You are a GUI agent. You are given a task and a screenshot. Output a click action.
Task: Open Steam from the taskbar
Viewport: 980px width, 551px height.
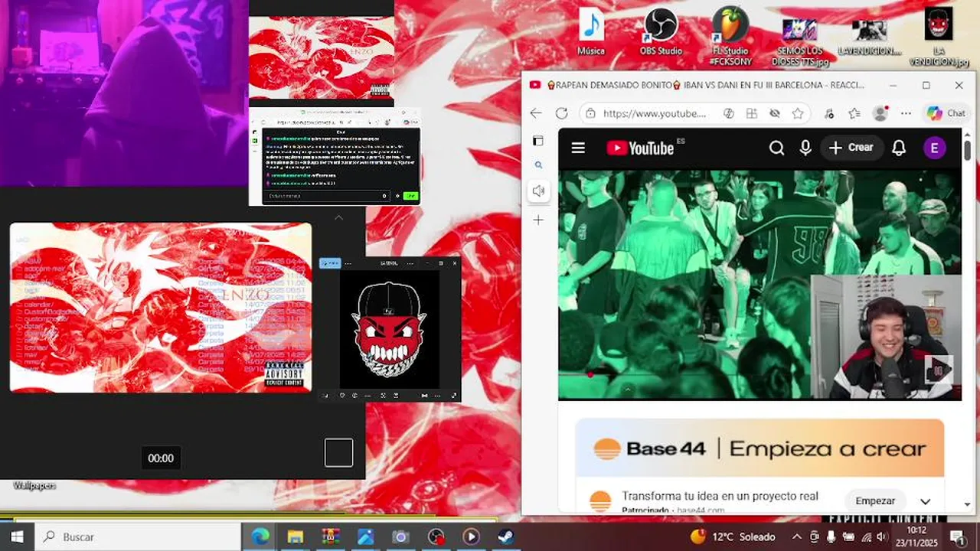tap(506, 536)
